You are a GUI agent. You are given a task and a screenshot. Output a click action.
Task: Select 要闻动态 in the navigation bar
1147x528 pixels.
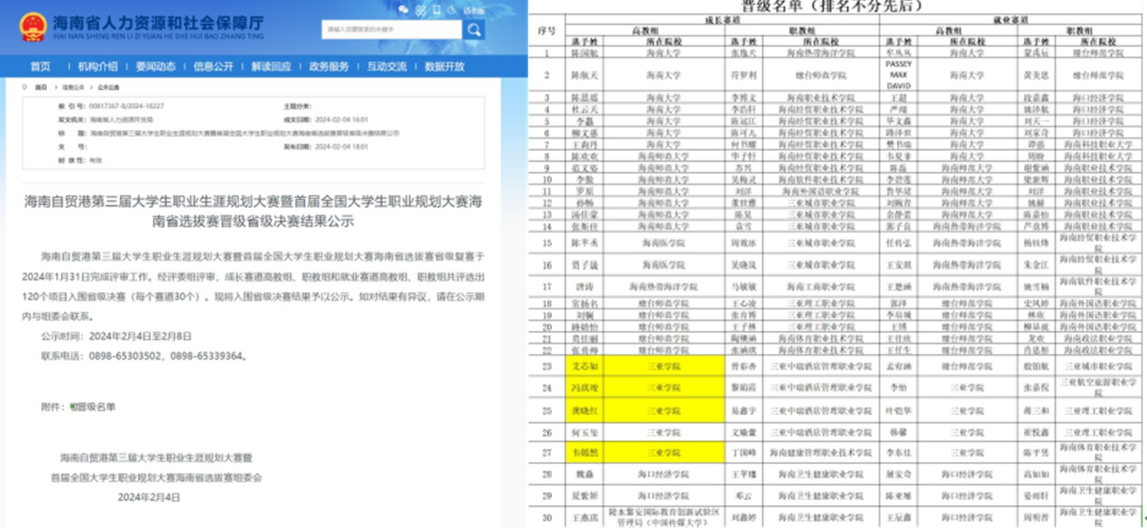(x=155, y=67)
